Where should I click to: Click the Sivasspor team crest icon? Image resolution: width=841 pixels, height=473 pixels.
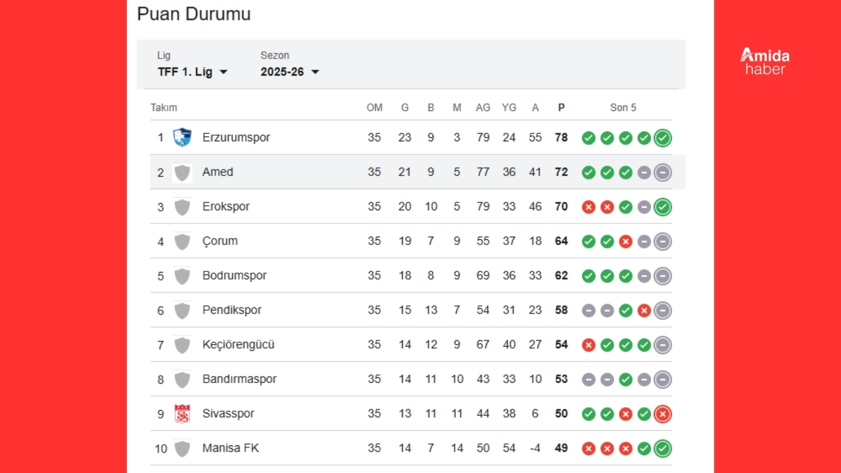point(182,414)
